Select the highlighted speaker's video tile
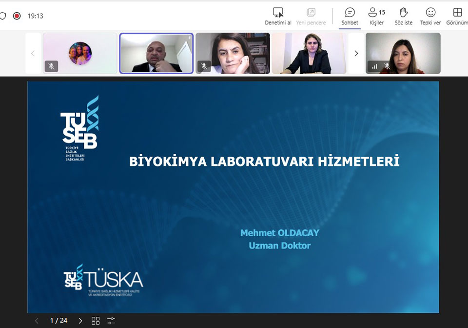Image resolution: width=468 pixels, height=328 pixels. [x=156, y=53]
